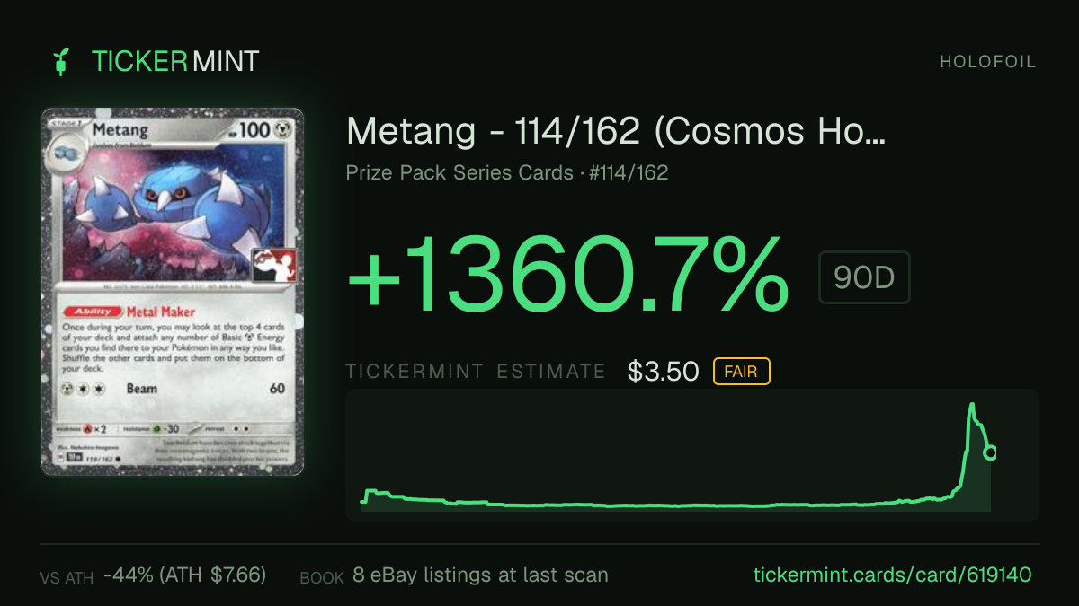This screenshot has width=1079, height=606.
Task: Click the Metal energy type icon on card
Action: (x=286, y=132)
